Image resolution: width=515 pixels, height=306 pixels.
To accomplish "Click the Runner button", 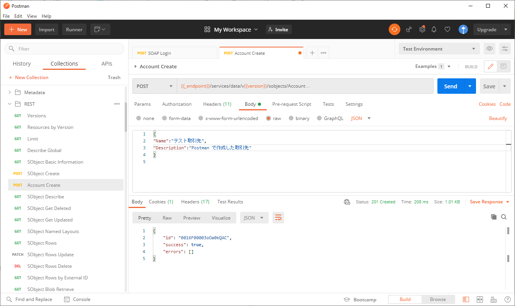I will (x=74, y=29).
